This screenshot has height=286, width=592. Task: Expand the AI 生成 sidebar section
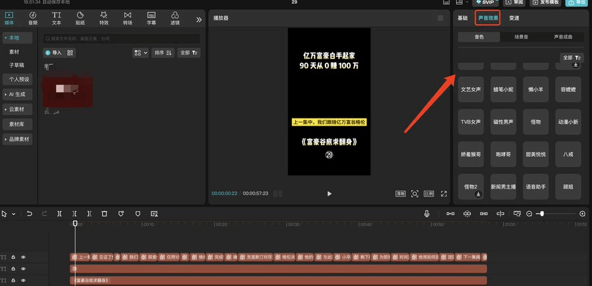(x=17, y=94)
